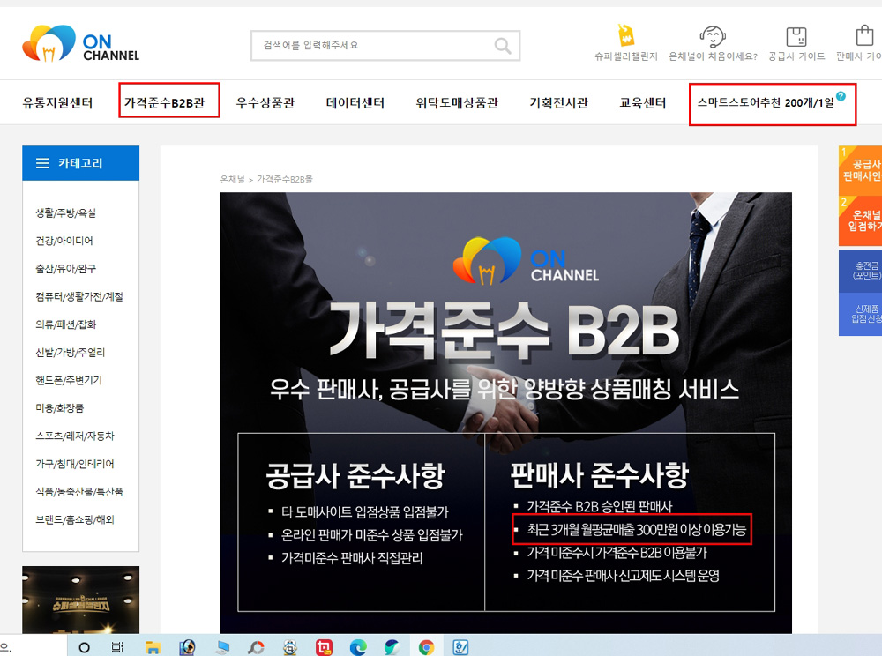Screen dimensions: 882x656
Task: Select the 미용/화장품 category
Action: (59, 408)
